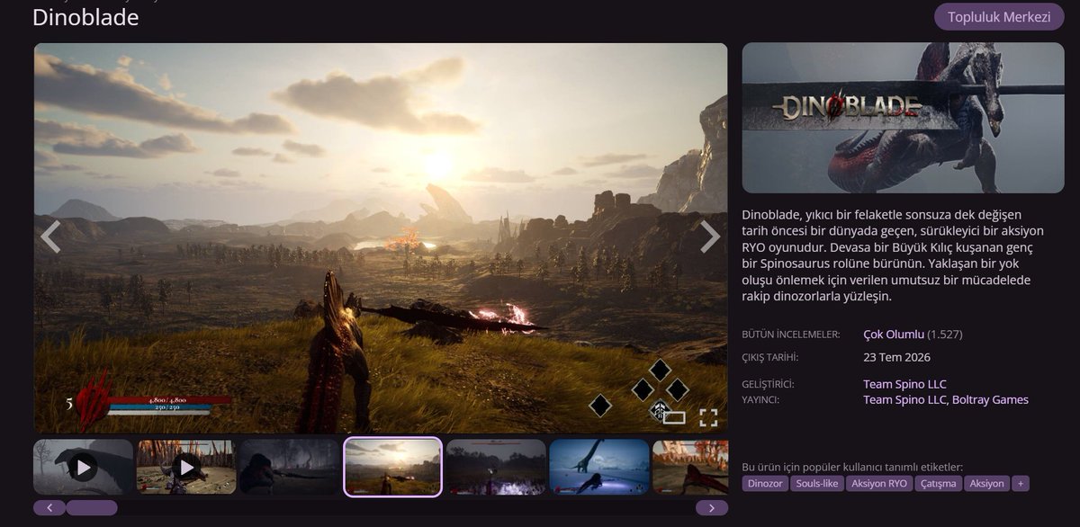This screenshot has height=527, width=1080.
Task: Switch to theater mode rectangle icon
Action: (675, 418)
